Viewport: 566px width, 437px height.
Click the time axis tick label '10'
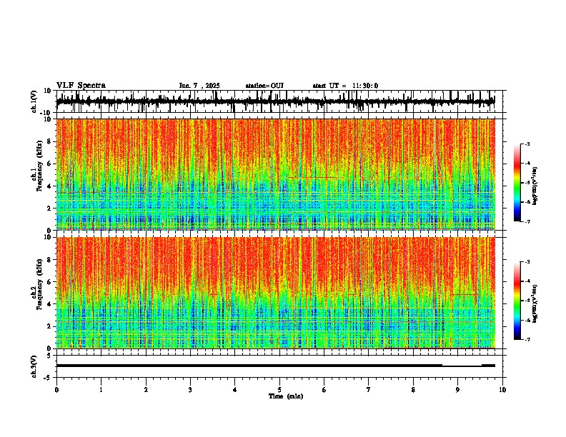[x=502, y=390]
